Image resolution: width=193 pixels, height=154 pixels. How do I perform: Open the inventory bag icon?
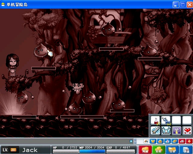pyautogui.click(x=160, y=141)
